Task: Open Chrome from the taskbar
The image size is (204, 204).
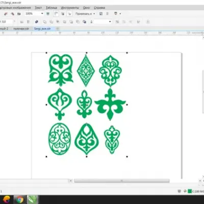Action: coord(19,199)
